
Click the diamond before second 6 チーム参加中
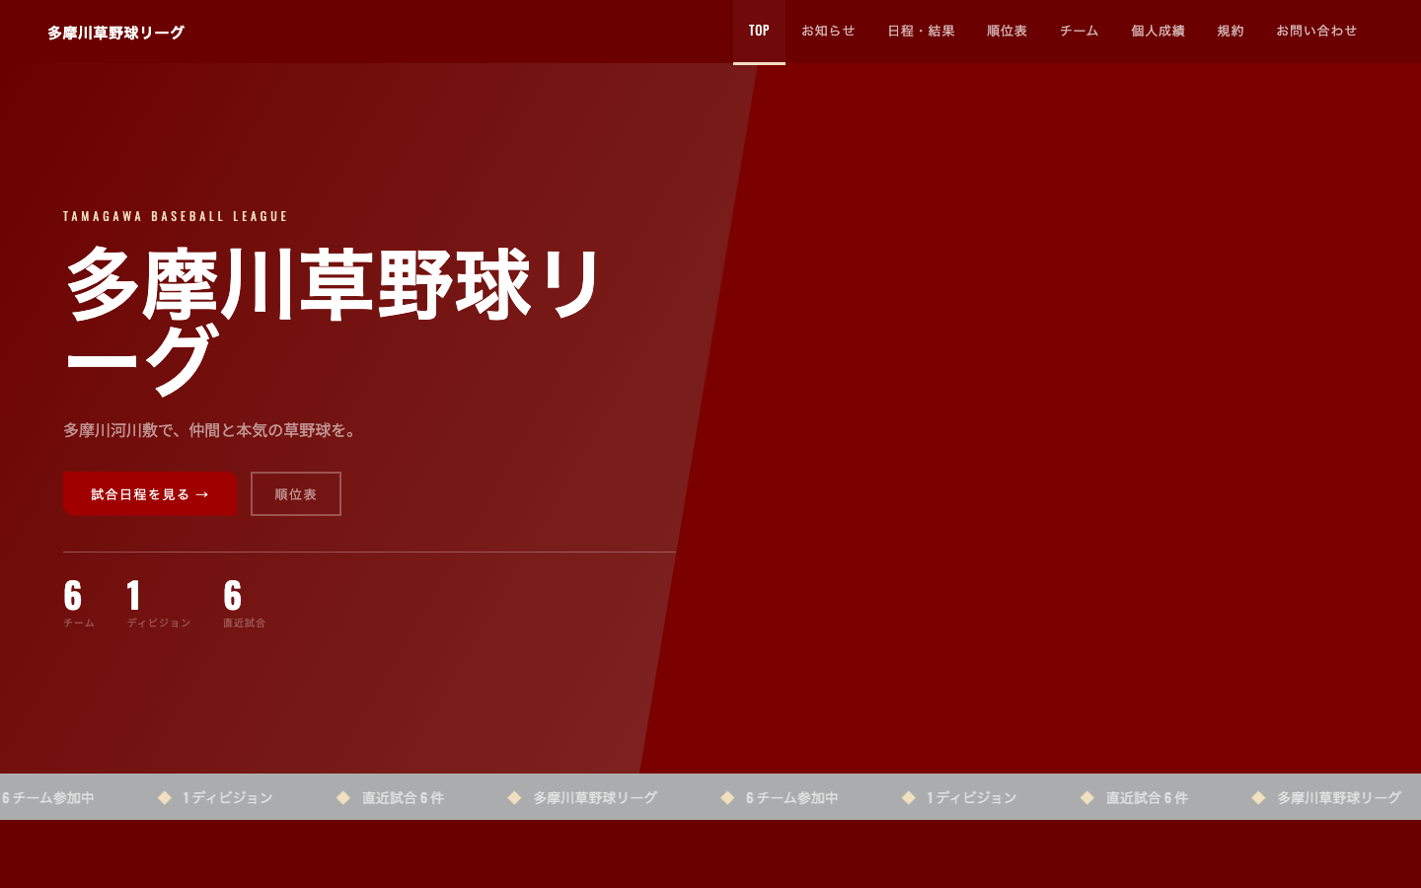click(727, 797)
